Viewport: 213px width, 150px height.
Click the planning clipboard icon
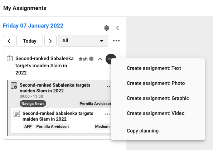point(10,58)
